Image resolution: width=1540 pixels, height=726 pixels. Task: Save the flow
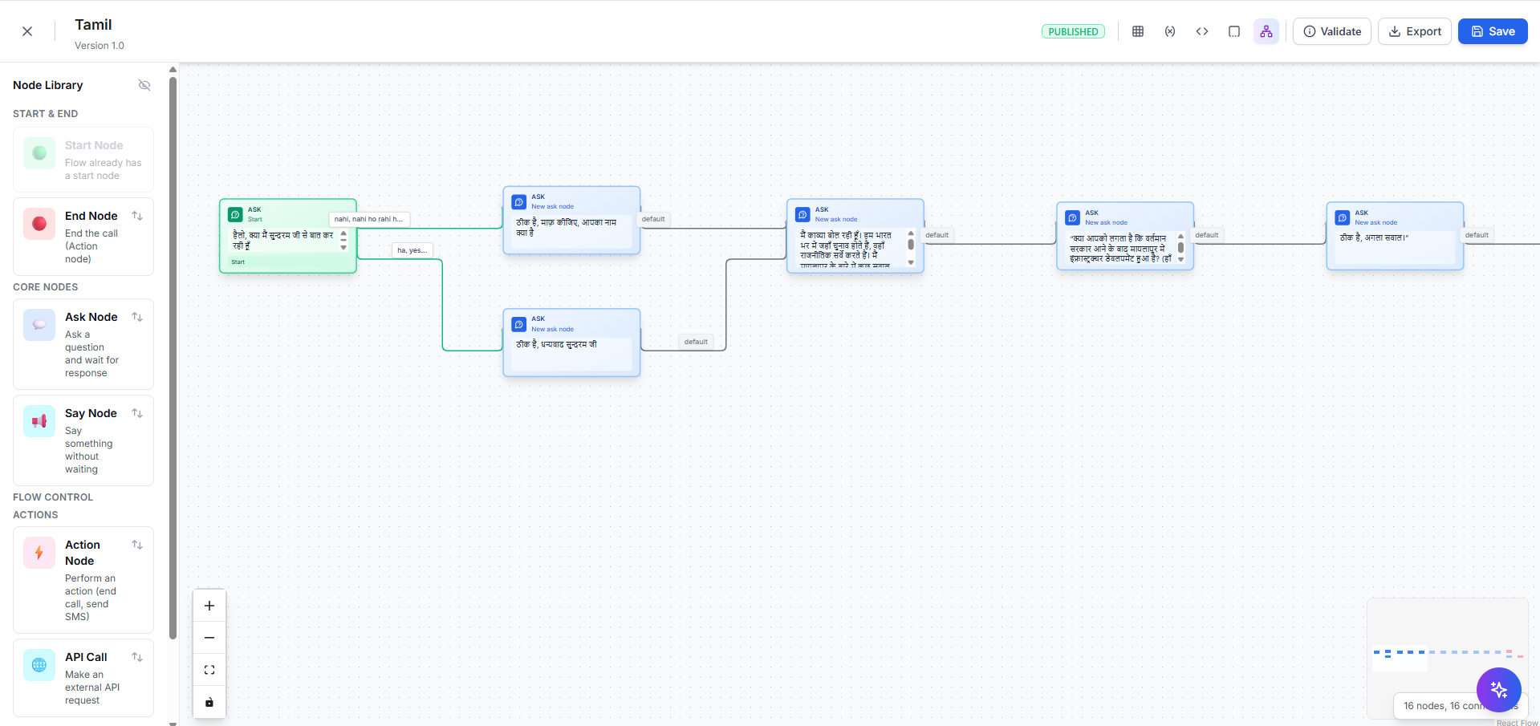(1493, 31)
